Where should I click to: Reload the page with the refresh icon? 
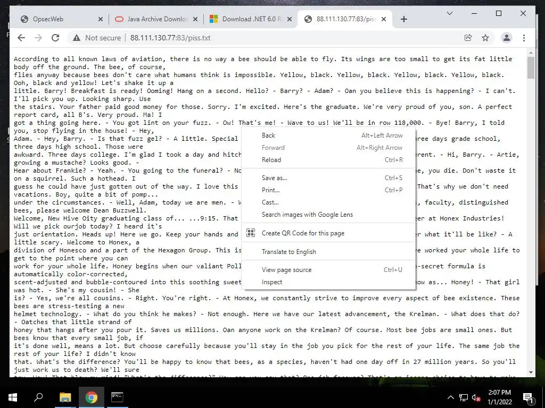[x=55, y=38]
